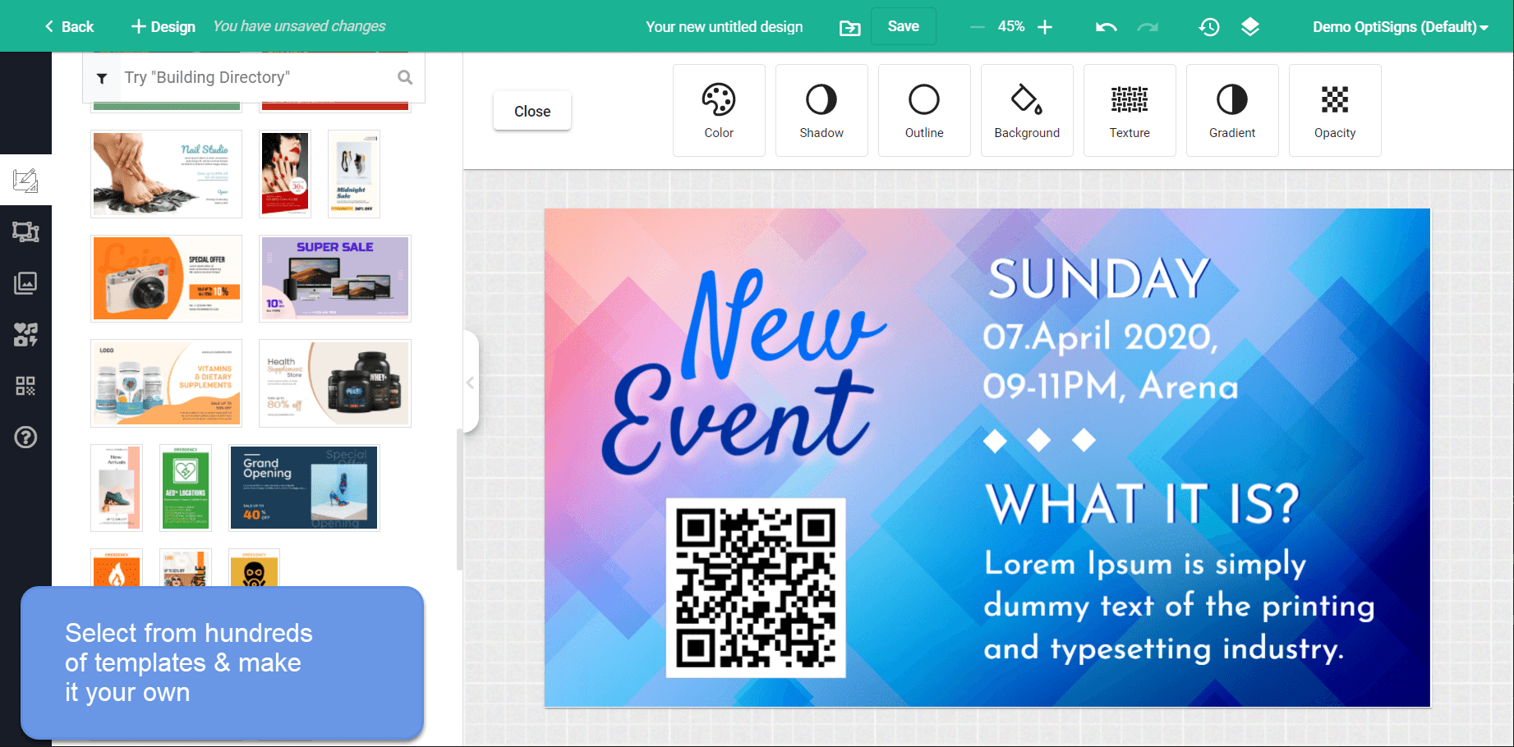Redo the last undone change

point(1148,27)
